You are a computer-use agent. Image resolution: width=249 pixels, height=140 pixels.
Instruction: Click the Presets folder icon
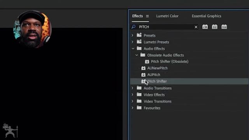pyautogui.click(x=139, y=35)
